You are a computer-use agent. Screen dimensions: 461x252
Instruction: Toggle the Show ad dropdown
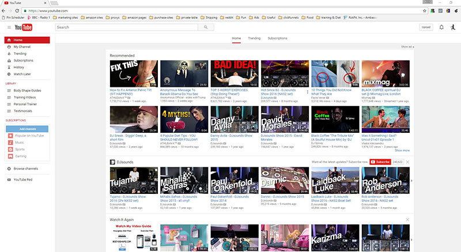pyautogui.click(x=407, y=47)
